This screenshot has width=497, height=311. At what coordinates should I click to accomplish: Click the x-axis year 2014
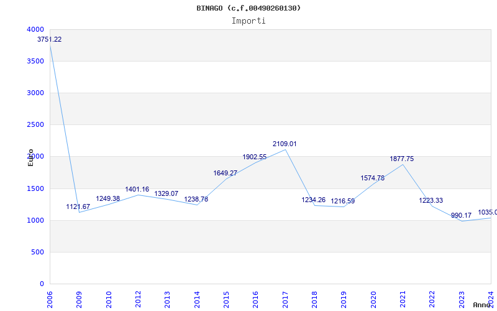[197, 300]
